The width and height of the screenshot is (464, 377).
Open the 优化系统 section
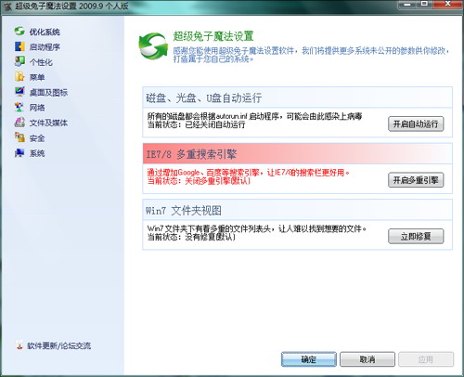pos(45,32)
